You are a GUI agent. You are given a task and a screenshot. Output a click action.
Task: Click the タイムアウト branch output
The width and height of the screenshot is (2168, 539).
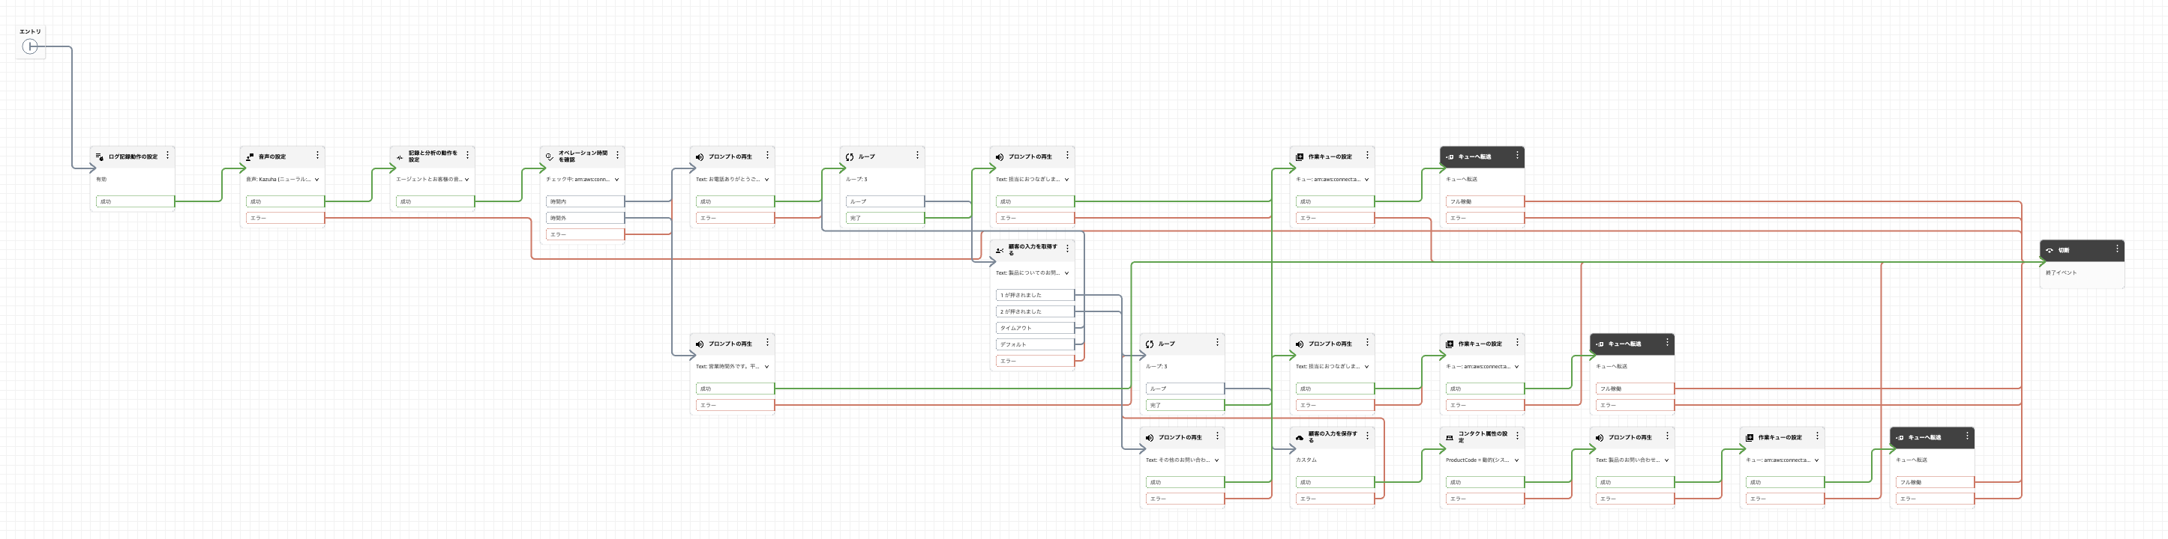point(1034,329)
